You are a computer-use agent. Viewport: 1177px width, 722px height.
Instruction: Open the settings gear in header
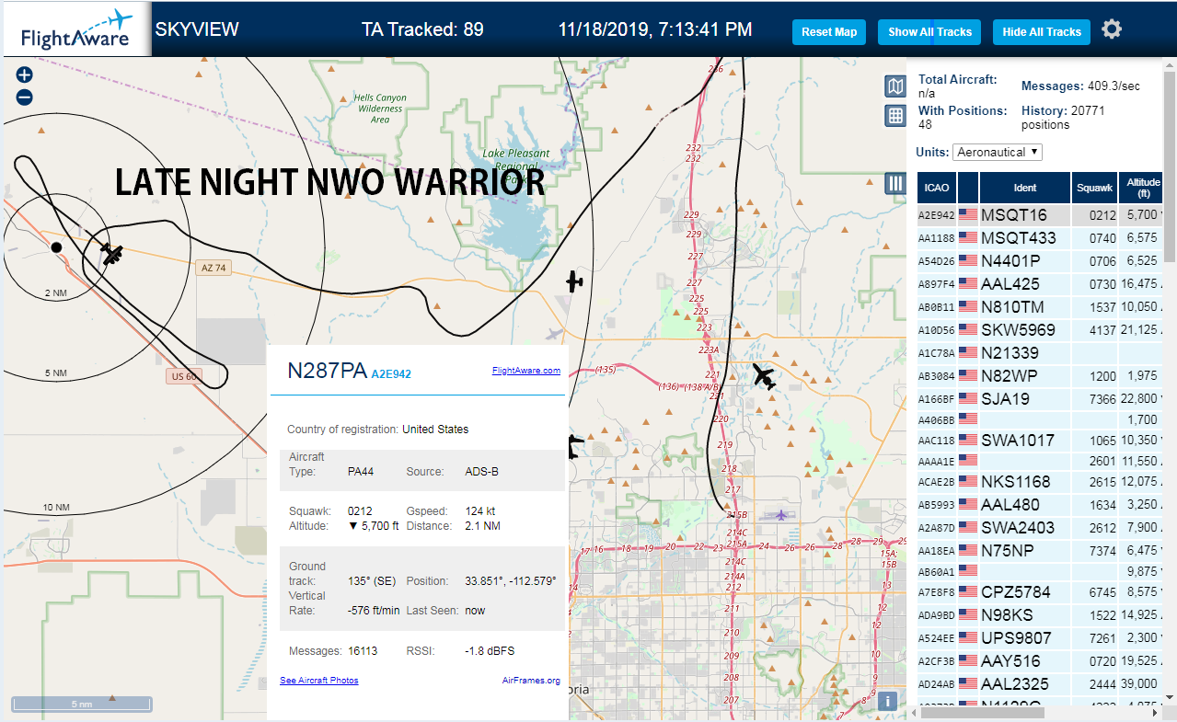tap(1112, 29)
